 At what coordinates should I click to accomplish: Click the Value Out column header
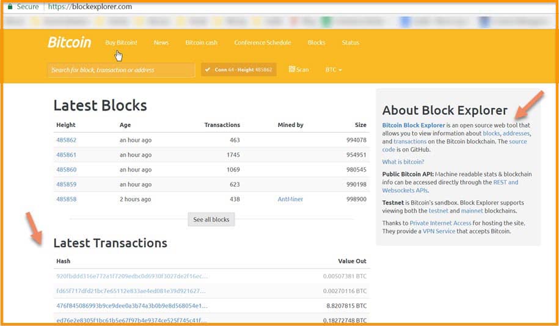353,261
